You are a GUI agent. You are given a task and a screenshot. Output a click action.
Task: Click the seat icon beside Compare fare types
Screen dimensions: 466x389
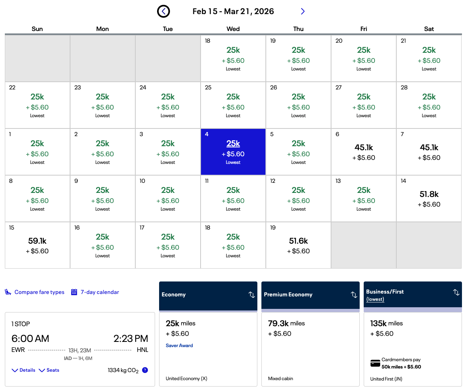[x=8, y=292]
